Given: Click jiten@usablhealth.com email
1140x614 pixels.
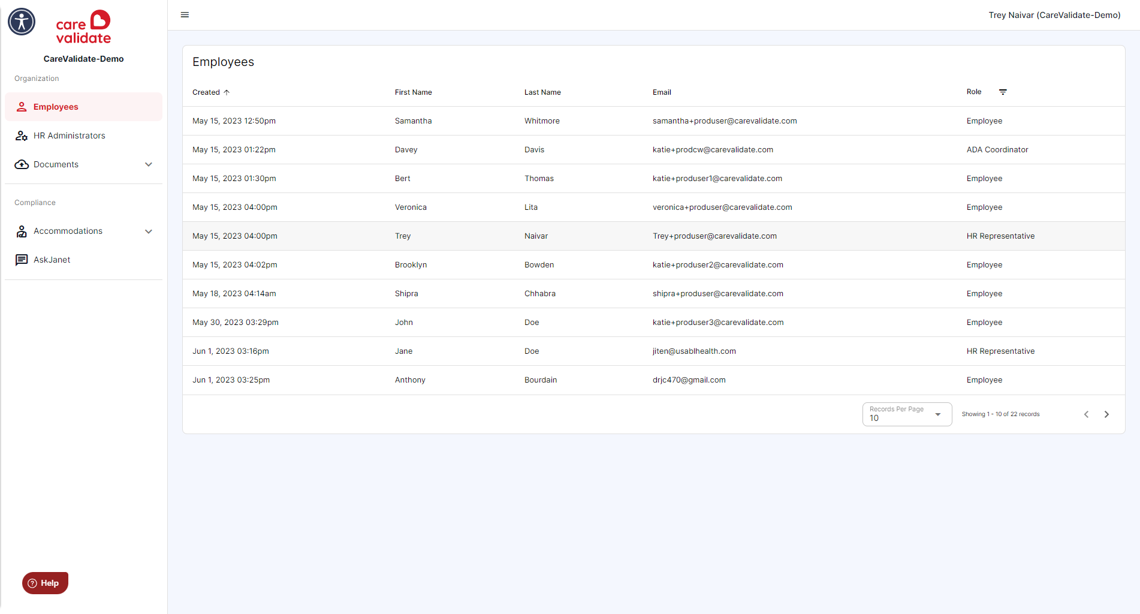Looking at the screenshot, I should (694, 351).
